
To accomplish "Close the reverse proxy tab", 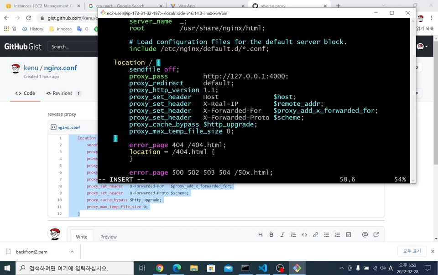I will (x=325, y=6).
